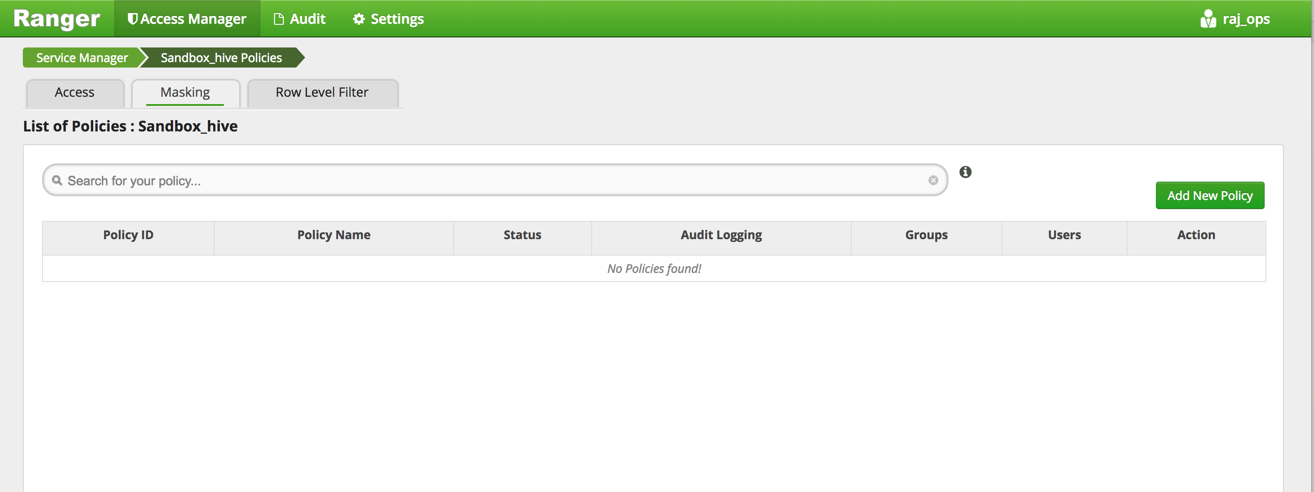Click the Settings gear icon
The width and height of the screenshot is (1314, 492).
point(359,19)
